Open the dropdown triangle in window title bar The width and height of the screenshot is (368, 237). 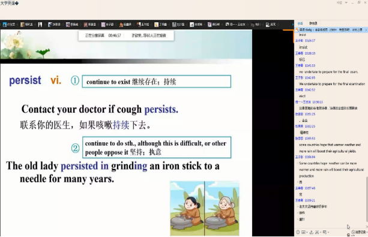346,2
